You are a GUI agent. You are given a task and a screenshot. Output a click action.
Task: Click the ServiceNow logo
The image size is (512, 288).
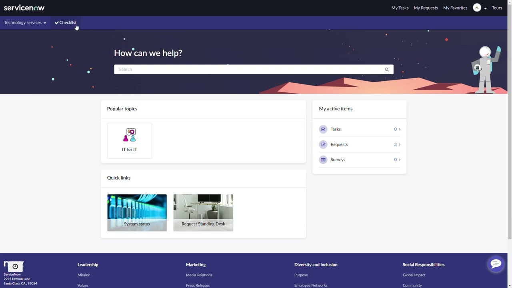[x=24, y=8]
